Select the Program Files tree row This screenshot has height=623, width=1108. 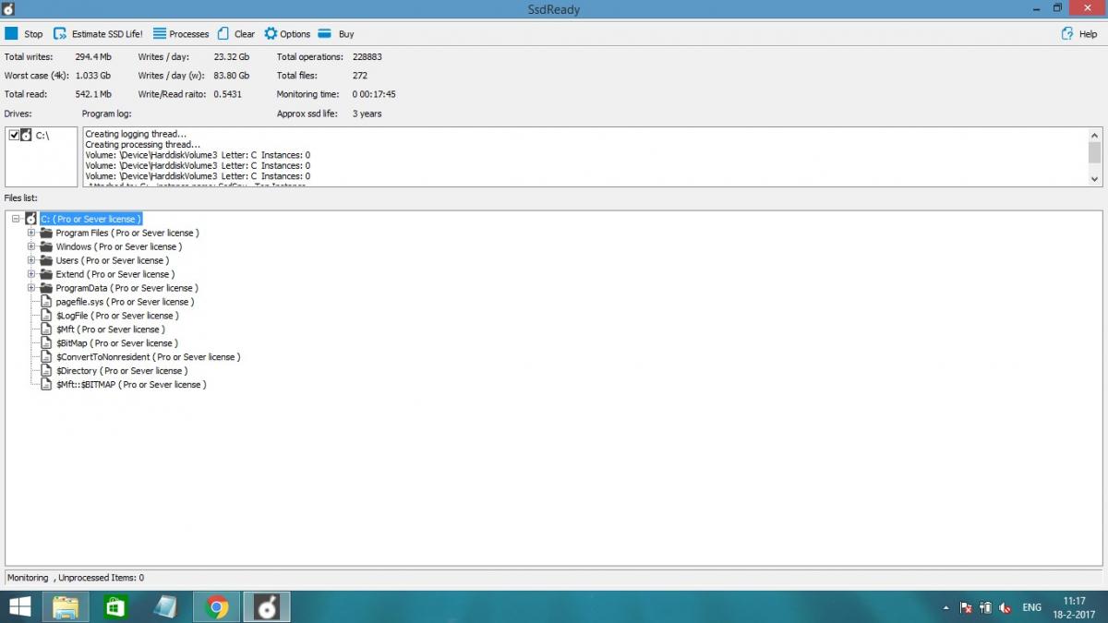[x=127, y=233]
